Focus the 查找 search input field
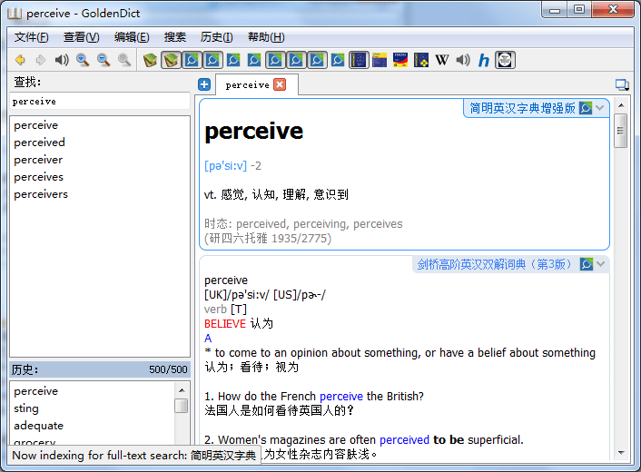The height and width of the screenshot is (472, 641). (100, 102)
